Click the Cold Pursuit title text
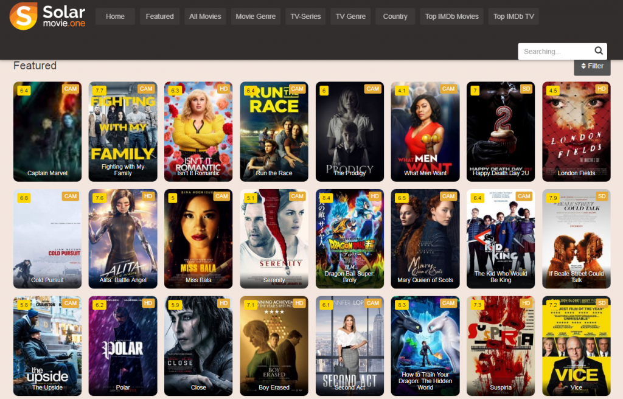The image size is (623, 399). (x=47, y=280)
